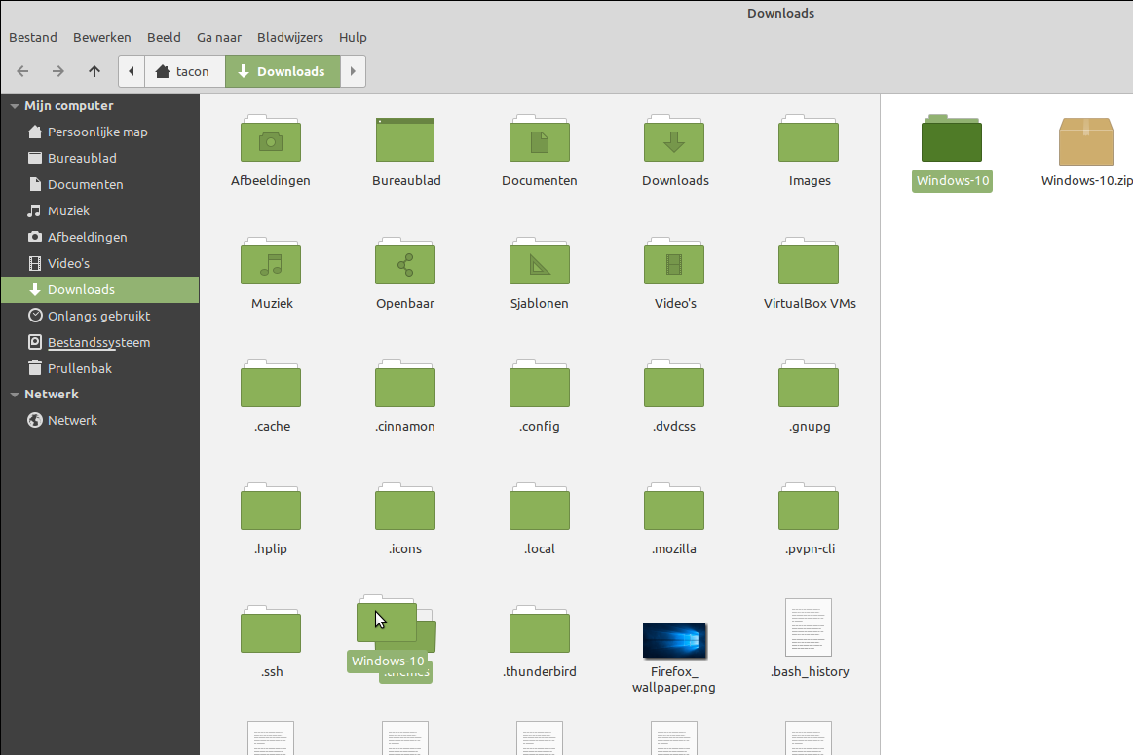Click the back navigation arrow
The height and width of the screenshot is (755, 1133).
(x=23, y=71)
